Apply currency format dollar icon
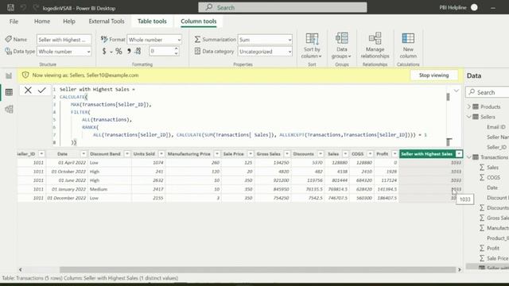509x286 pixels. click(104, 51)
